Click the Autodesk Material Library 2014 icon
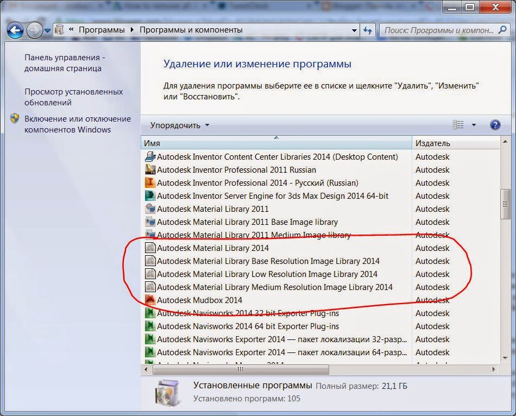Screen dimensions: 516x416 click(x=150, y=248)
